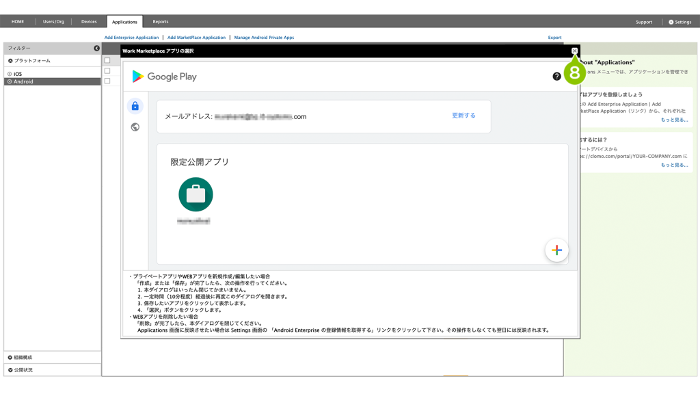Click the plus button to add app
The image size is (700, 394).
point(556,250)
